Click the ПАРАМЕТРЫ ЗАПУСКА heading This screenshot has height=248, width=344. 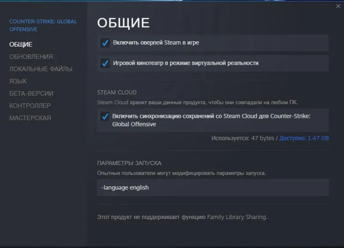(129, 163)
